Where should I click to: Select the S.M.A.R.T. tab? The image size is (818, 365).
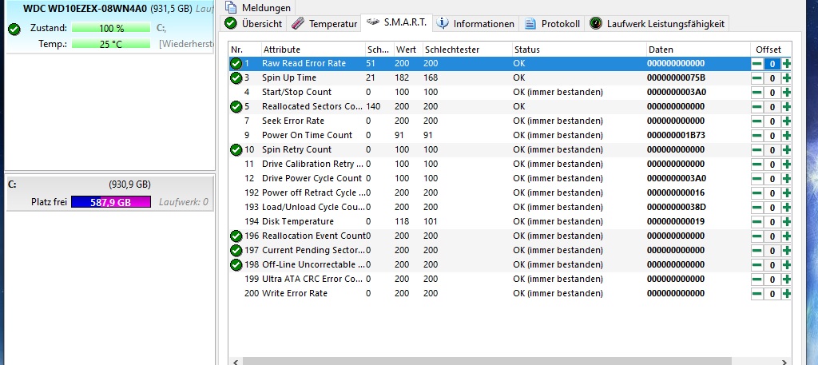(x=396, y=22)
